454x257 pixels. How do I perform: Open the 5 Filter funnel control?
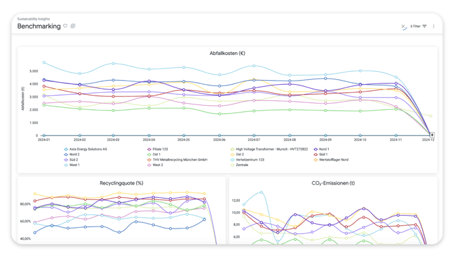[x=418, y=26]
